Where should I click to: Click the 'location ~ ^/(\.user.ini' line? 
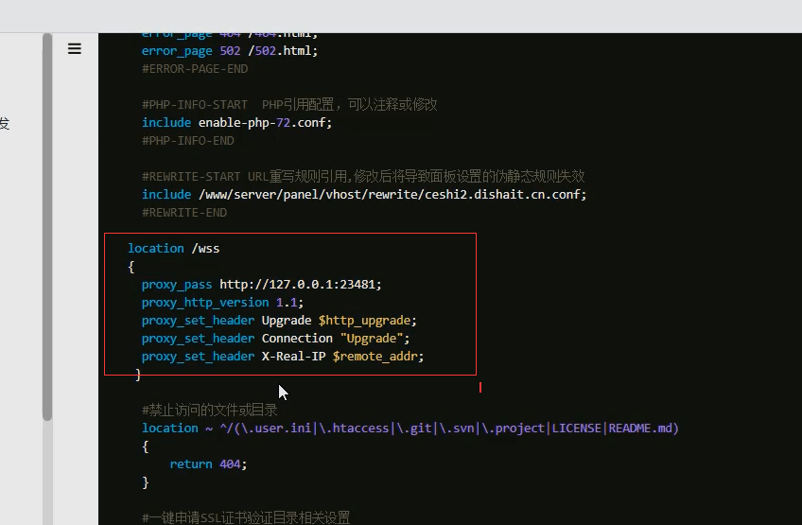coord(410,428)
